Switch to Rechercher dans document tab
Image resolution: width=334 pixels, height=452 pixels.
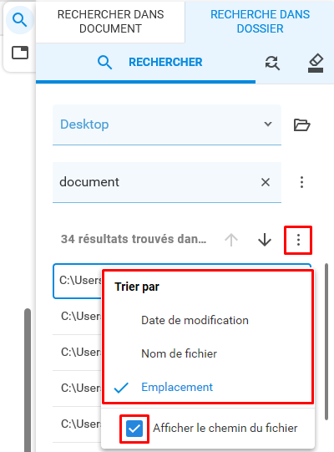click(x=110, y=22)
